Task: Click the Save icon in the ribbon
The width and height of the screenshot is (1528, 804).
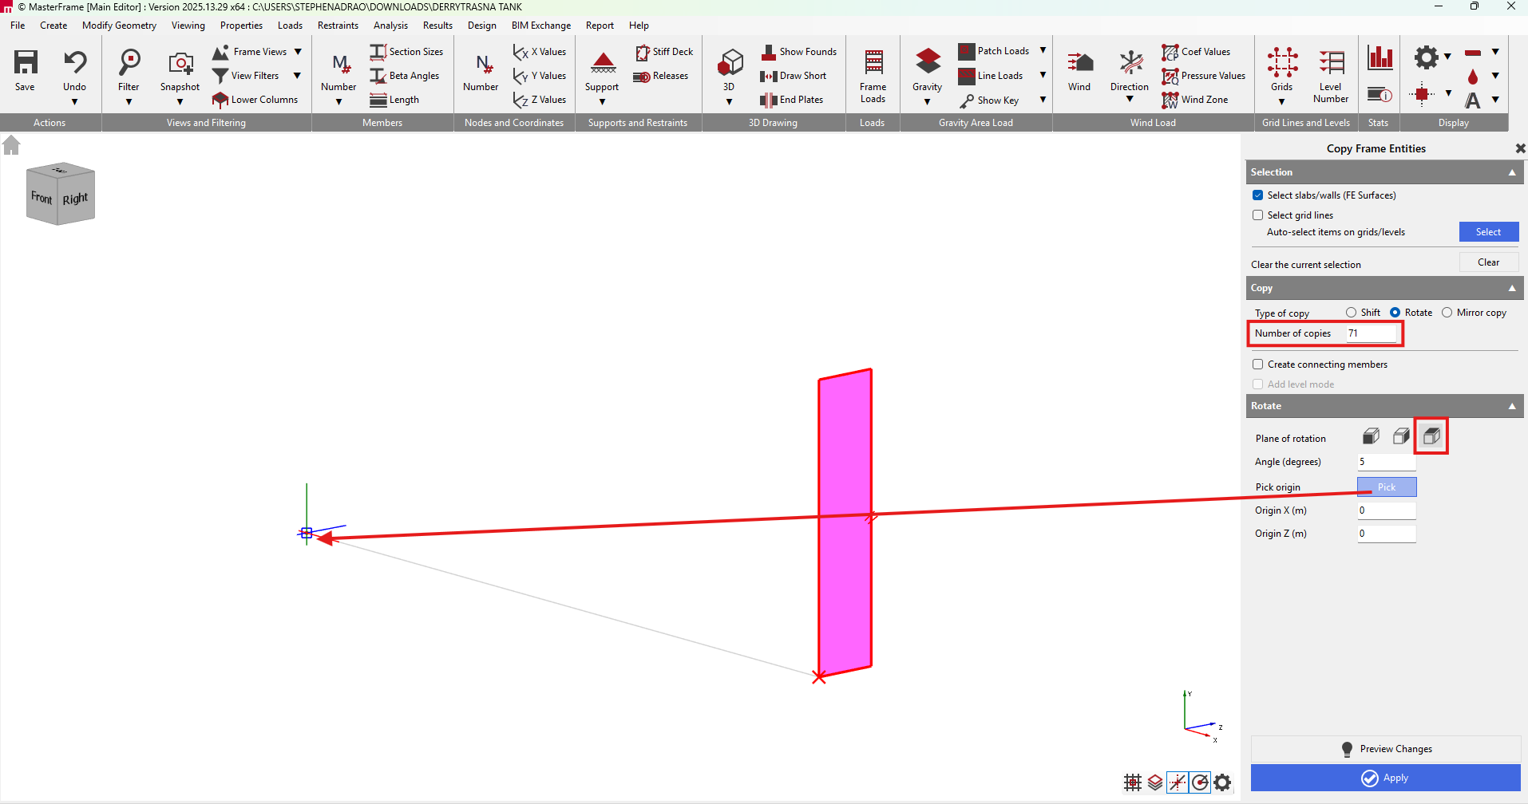Action: 25,63
